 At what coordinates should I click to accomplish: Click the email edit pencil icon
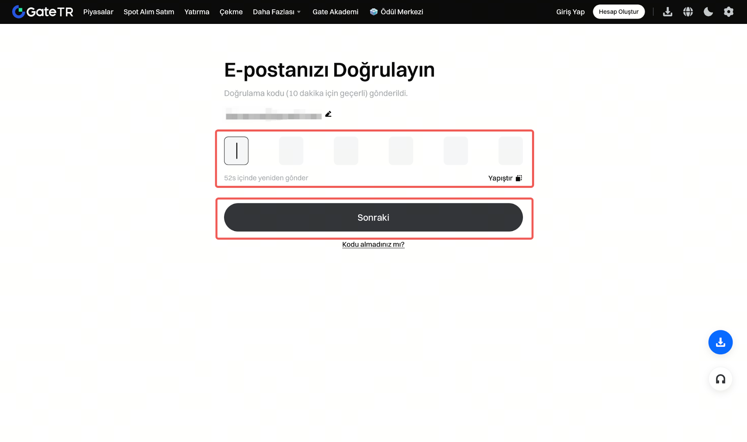tap(328, 114)
